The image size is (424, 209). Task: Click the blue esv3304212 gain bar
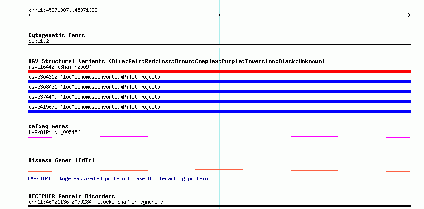[x=219, y=82]
